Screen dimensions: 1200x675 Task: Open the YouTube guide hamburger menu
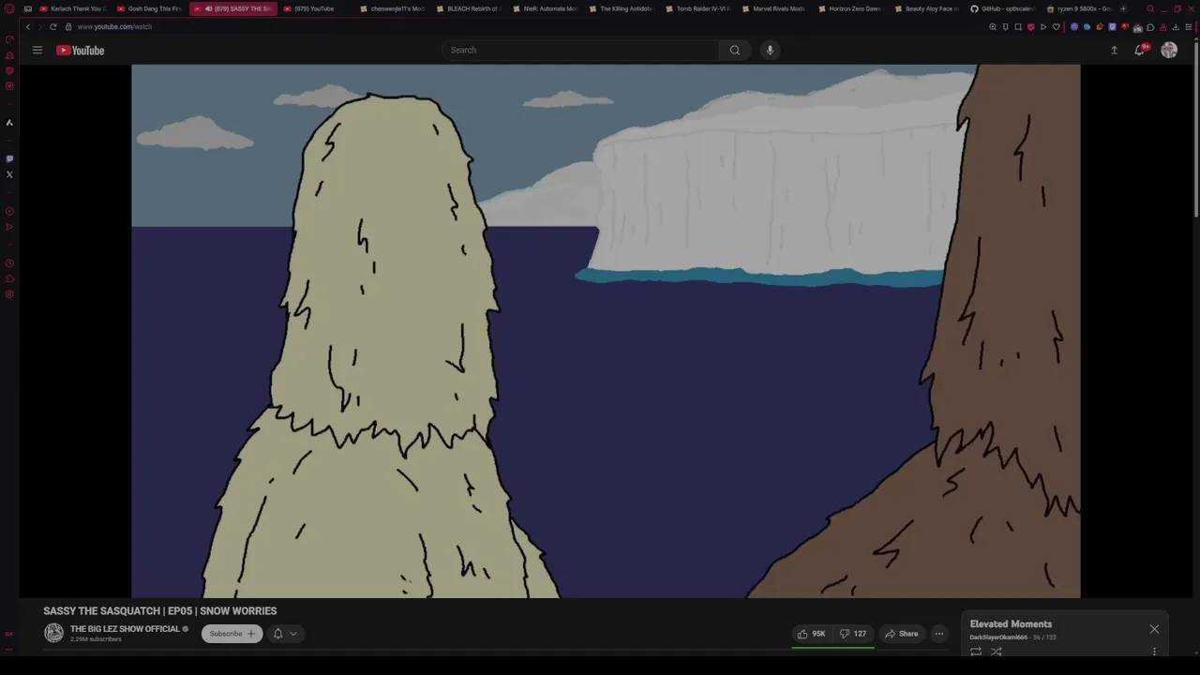click(x=37, y=50)
